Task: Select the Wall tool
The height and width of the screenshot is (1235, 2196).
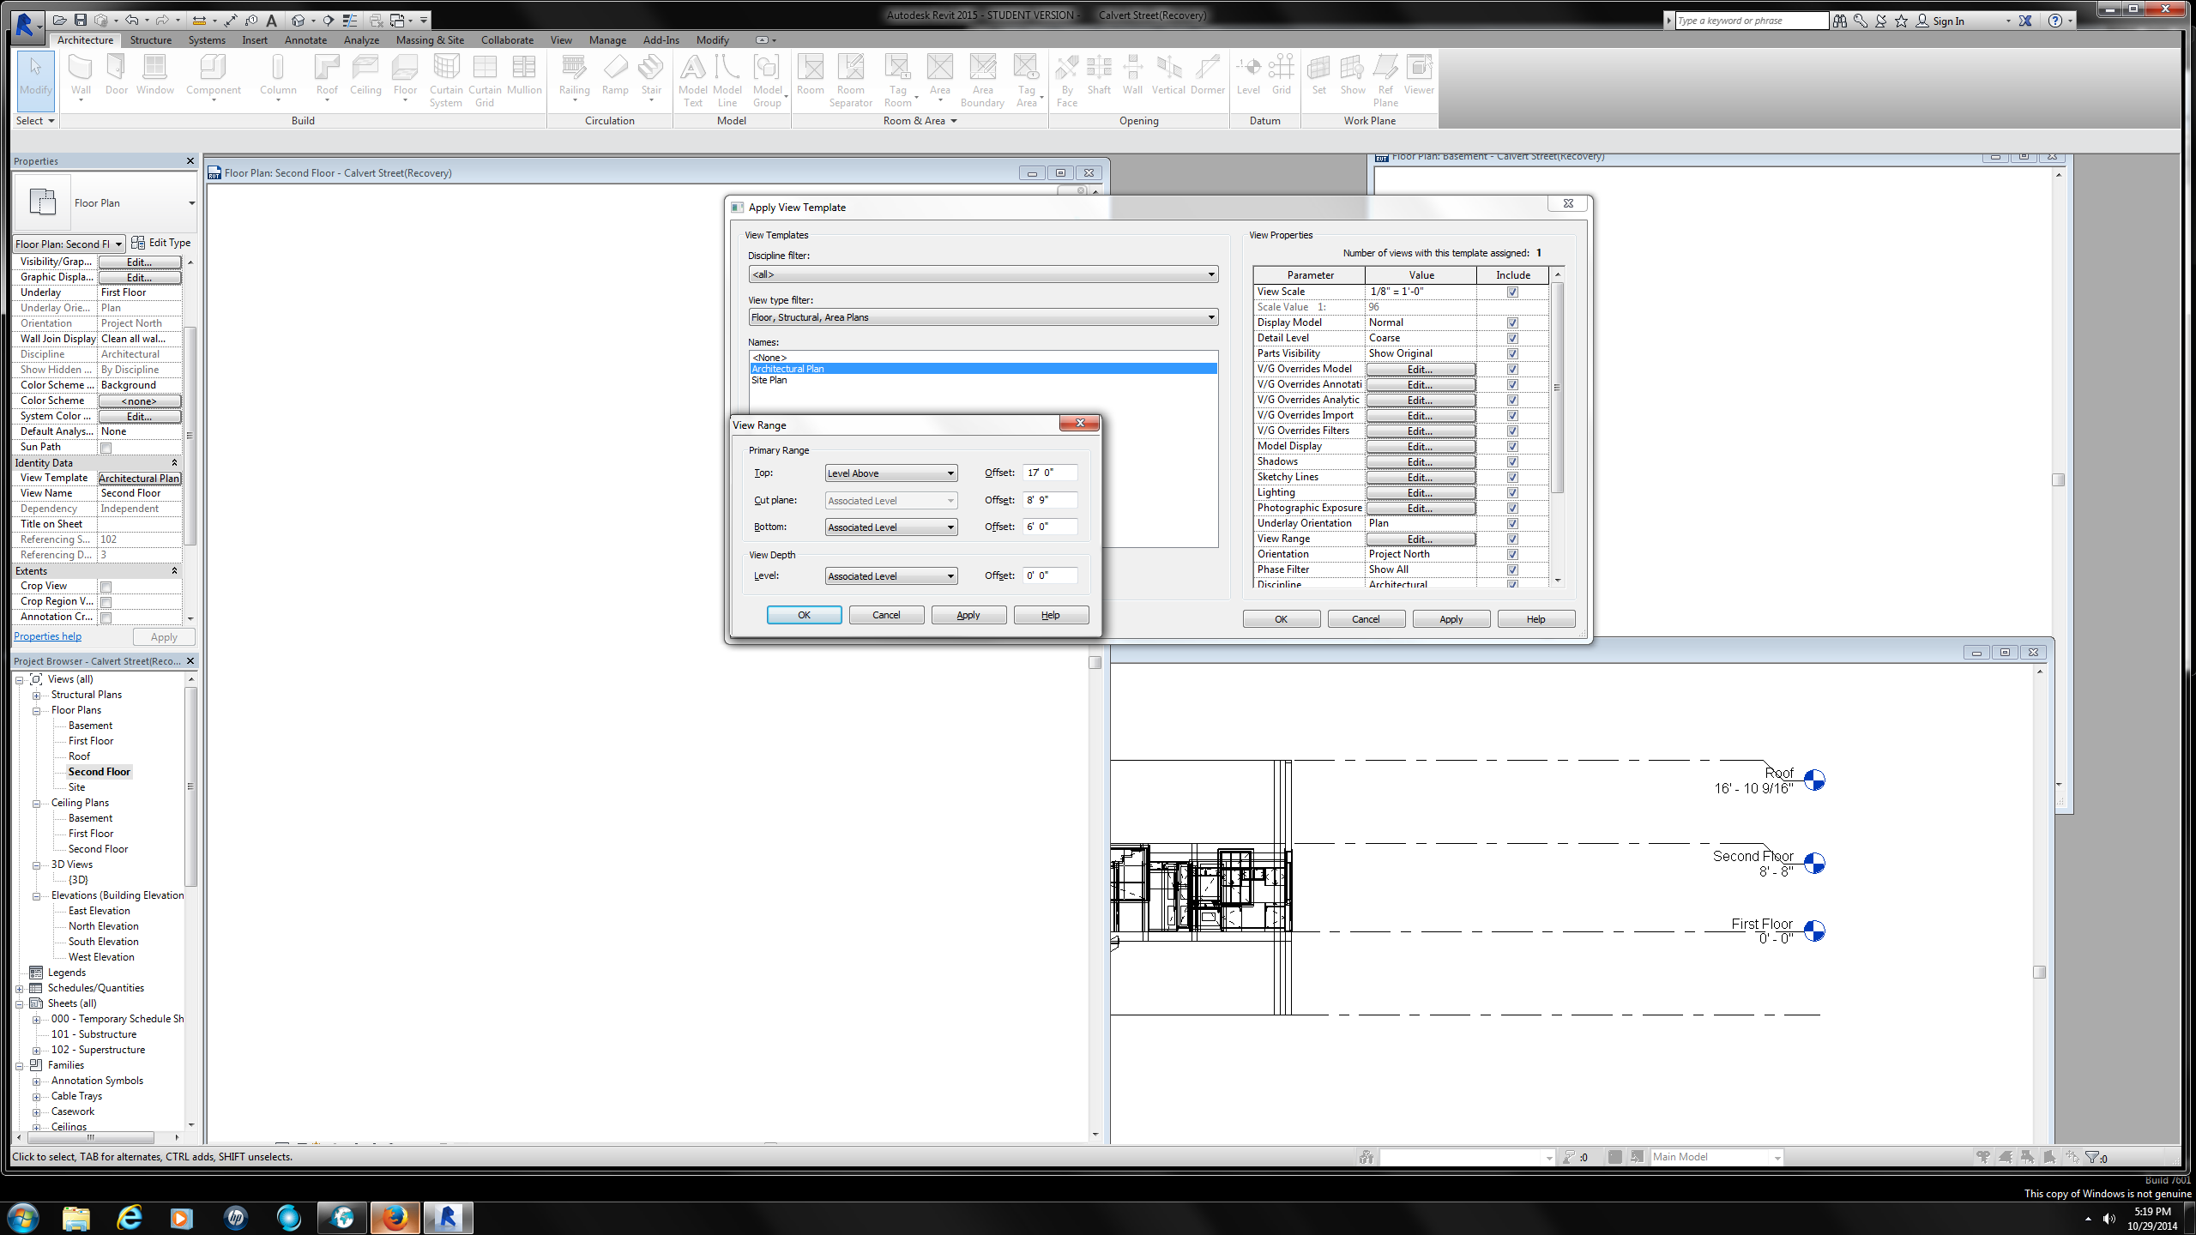Action: click(80, 77)
